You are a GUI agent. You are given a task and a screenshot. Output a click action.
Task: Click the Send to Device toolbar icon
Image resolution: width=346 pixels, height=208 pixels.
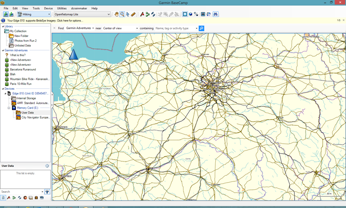pos(6,14)
